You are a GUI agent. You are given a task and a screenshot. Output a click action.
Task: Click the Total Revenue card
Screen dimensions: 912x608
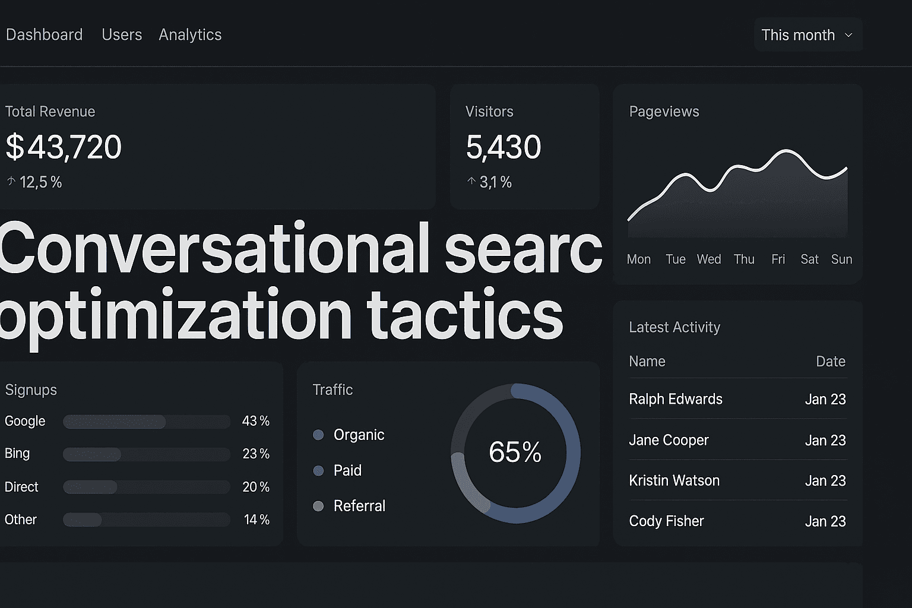pyautogui.click(x=218, y=145)
